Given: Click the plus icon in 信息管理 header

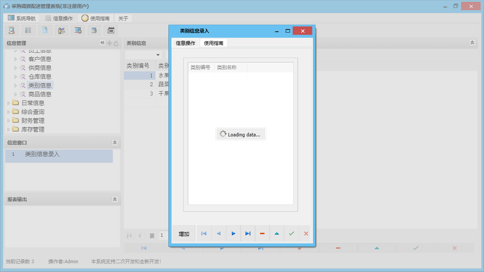Looking at the screenshot, I should click(110, 44).
